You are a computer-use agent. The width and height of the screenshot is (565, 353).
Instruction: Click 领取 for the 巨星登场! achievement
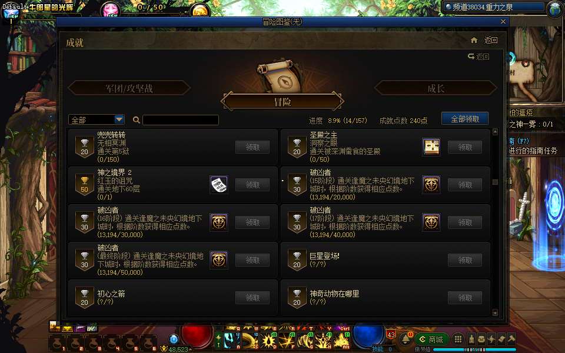click(x=465, y=260)
